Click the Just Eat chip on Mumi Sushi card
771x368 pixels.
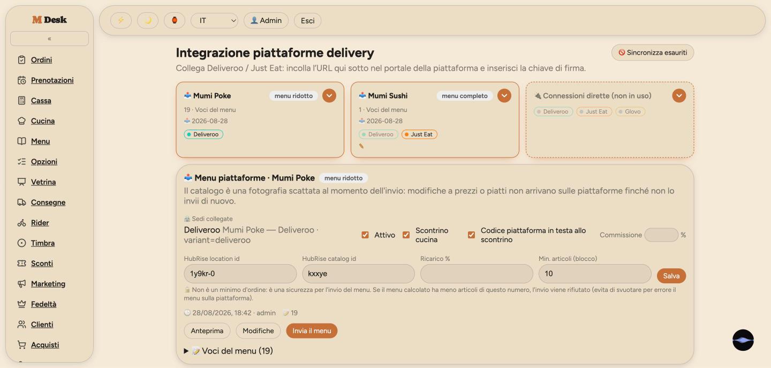pos(419,134)
